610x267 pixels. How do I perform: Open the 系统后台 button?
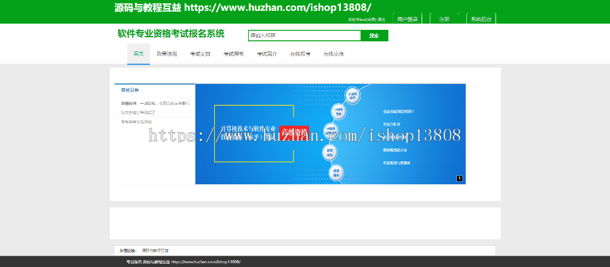pos(481,19)
